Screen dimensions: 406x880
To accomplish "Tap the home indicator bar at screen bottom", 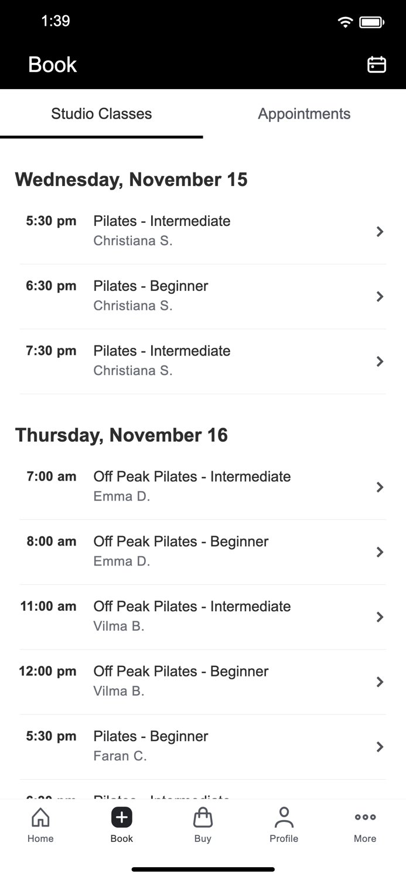I will coord(203,869).
